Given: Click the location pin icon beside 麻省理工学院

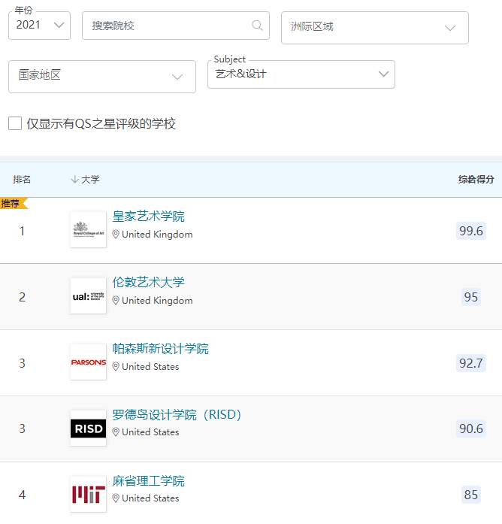Looking at the screenshot, I should click(x=116, y=498).
